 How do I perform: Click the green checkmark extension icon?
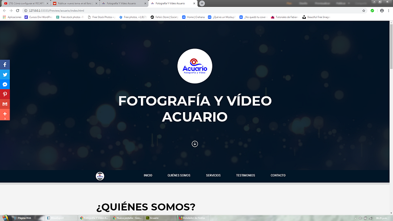(372, 11)
